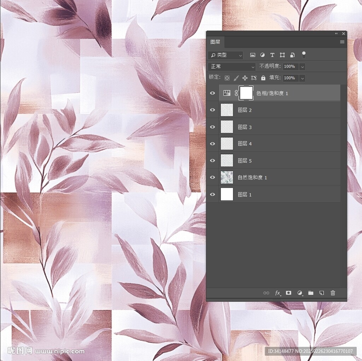Hide the 自然饱和度 1 layer
The height and width of the screenshot is (361, 362).
(x=212, y=177)
